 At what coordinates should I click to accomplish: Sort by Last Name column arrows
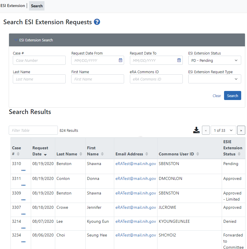tap(81, 154)
